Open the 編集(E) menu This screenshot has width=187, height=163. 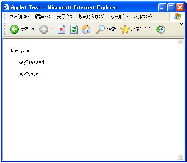click(x=43, y=17)
